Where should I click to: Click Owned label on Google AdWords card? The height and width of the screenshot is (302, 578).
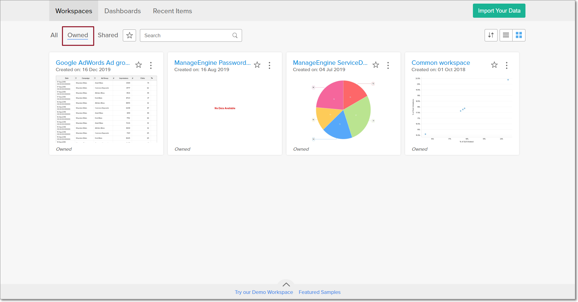click(64, 149)
